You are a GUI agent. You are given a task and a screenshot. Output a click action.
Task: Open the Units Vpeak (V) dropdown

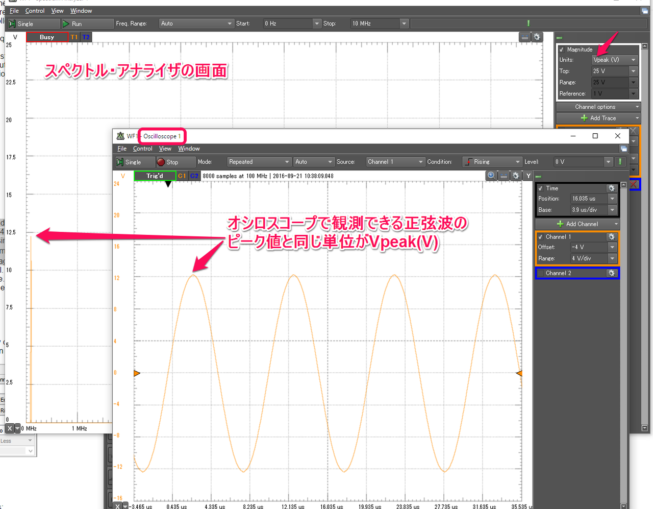614,60
